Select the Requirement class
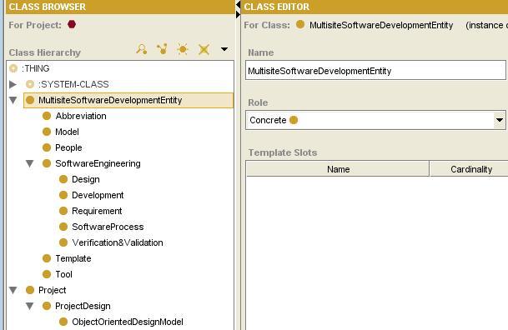Viewport: 508px width, 330px height. (97, 212)
